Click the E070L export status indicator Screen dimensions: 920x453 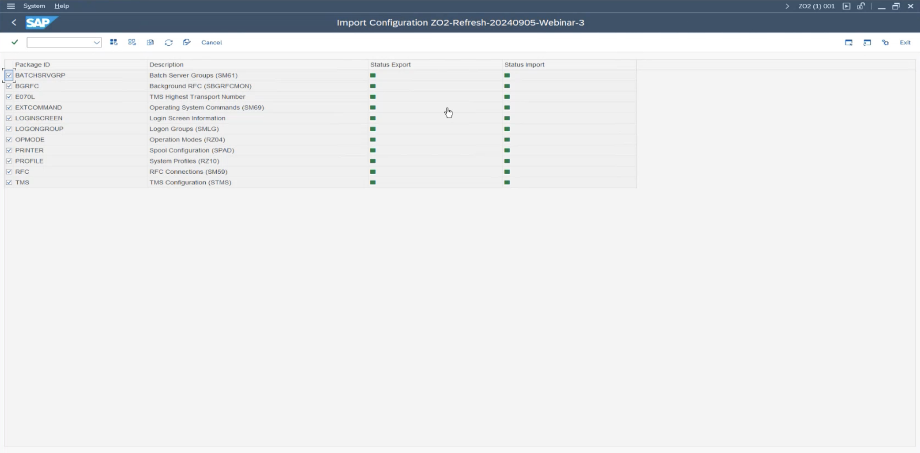point(373,96)
